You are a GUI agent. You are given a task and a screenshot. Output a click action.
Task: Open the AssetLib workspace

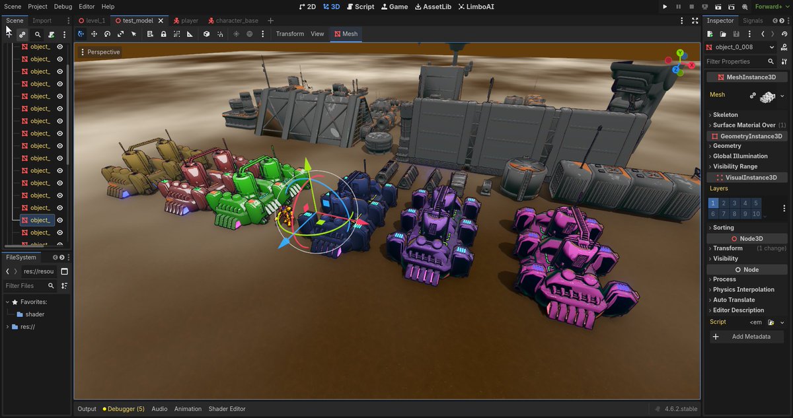[433, 7]
